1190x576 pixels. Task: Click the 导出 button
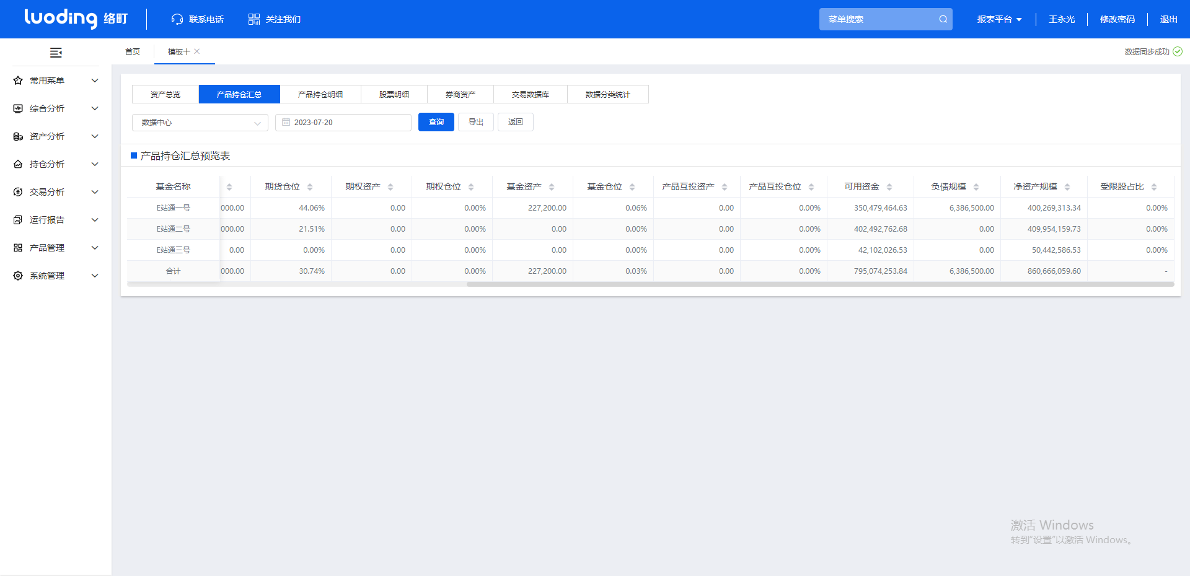point(476,122)
